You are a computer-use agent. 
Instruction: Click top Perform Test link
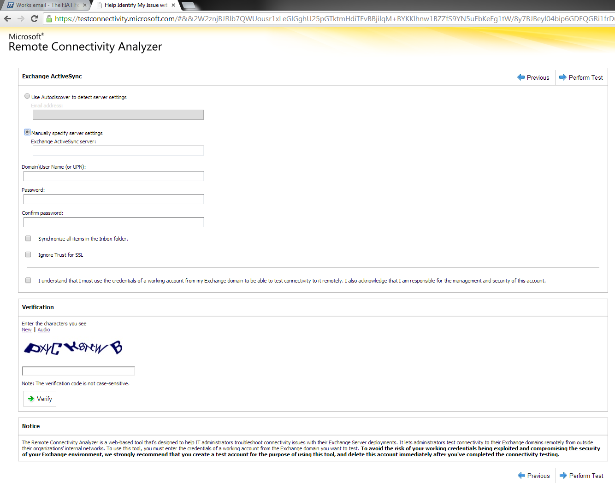click(x=581, y=77)
